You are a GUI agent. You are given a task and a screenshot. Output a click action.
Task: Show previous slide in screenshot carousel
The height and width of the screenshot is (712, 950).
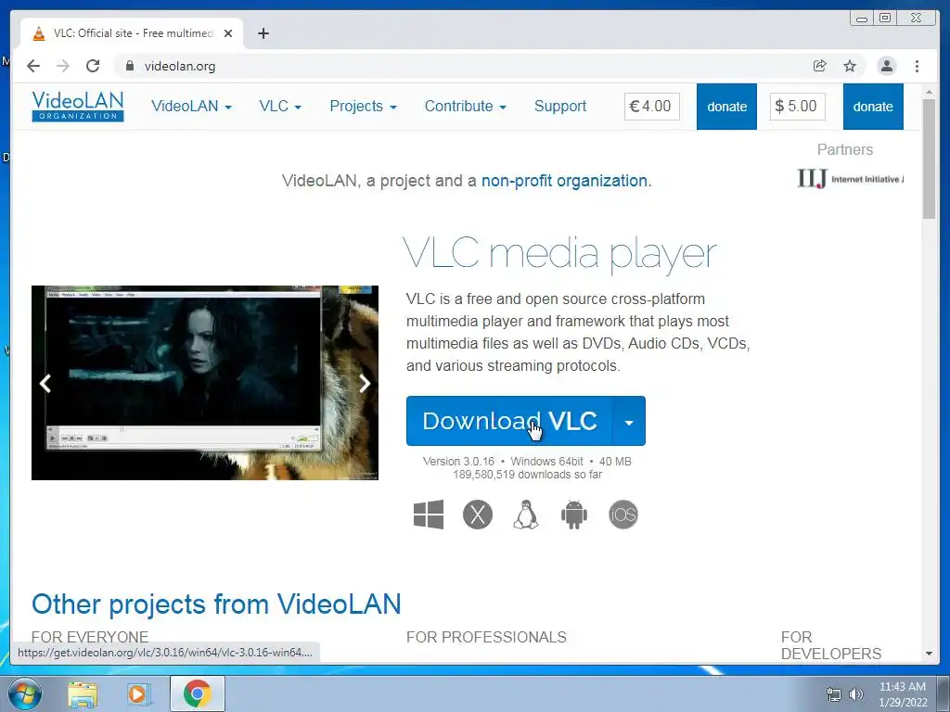pyautogui.click(x=45, y=383)
